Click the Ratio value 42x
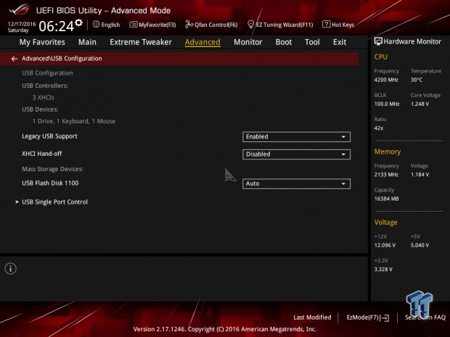 (379, 128)
